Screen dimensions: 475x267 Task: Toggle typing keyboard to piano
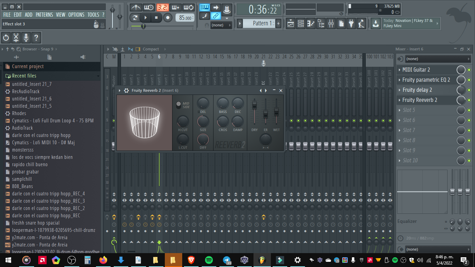[x=204, y=7]
